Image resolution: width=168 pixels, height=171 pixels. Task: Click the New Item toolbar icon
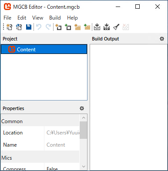point(58,27)
